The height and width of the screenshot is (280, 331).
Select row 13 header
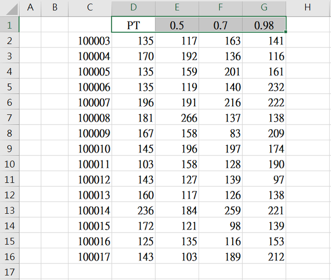(10, 210)
